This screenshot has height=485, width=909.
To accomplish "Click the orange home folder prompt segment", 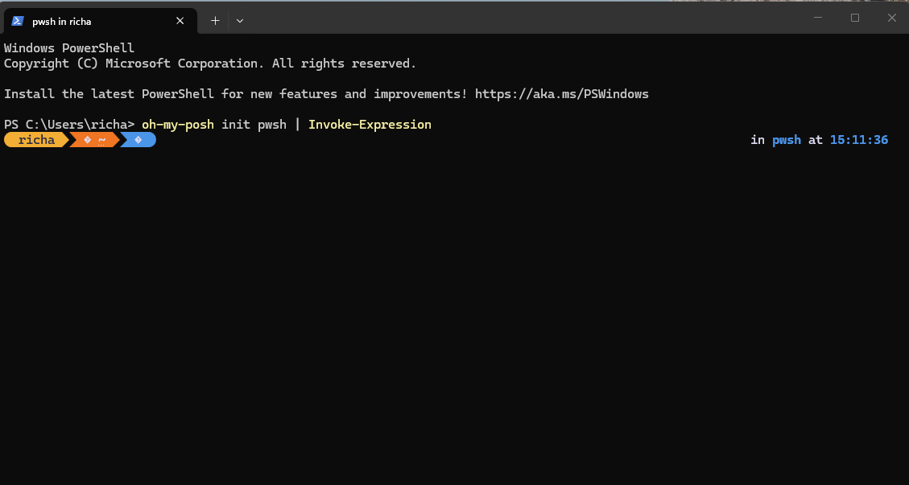I will click(x=94, y=140).
